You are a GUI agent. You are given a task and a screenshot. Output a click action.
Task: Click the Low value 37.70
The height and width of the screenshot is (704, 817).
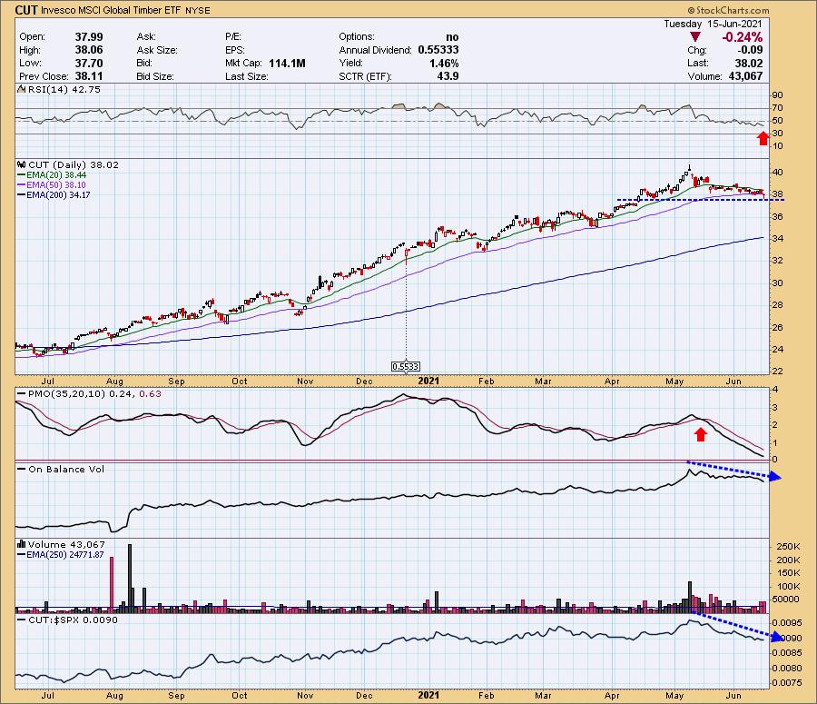[x=89, y=63]
